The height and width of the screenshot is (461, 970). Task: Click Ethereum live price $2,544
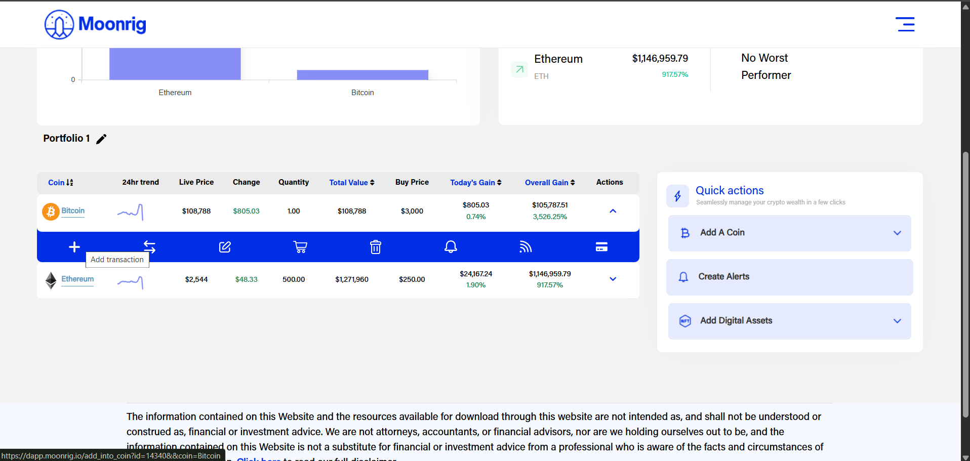click(196, 279)
